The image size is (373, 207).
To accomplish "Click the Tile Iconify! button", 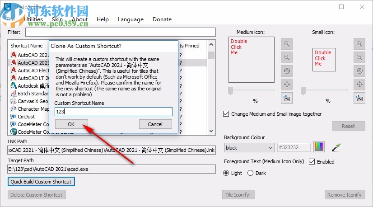I will point(238,195).
